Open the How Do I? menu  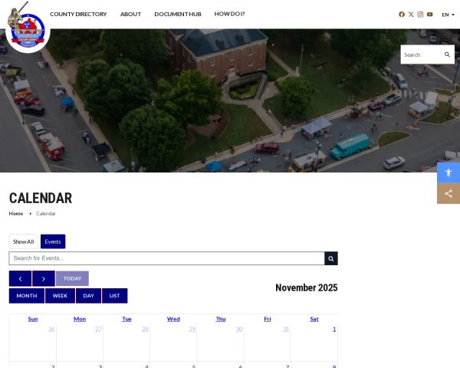230,15
